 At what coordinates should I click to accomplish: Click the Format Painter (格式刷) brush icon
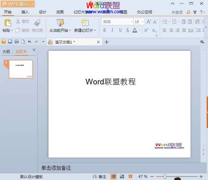click(38, 23)
